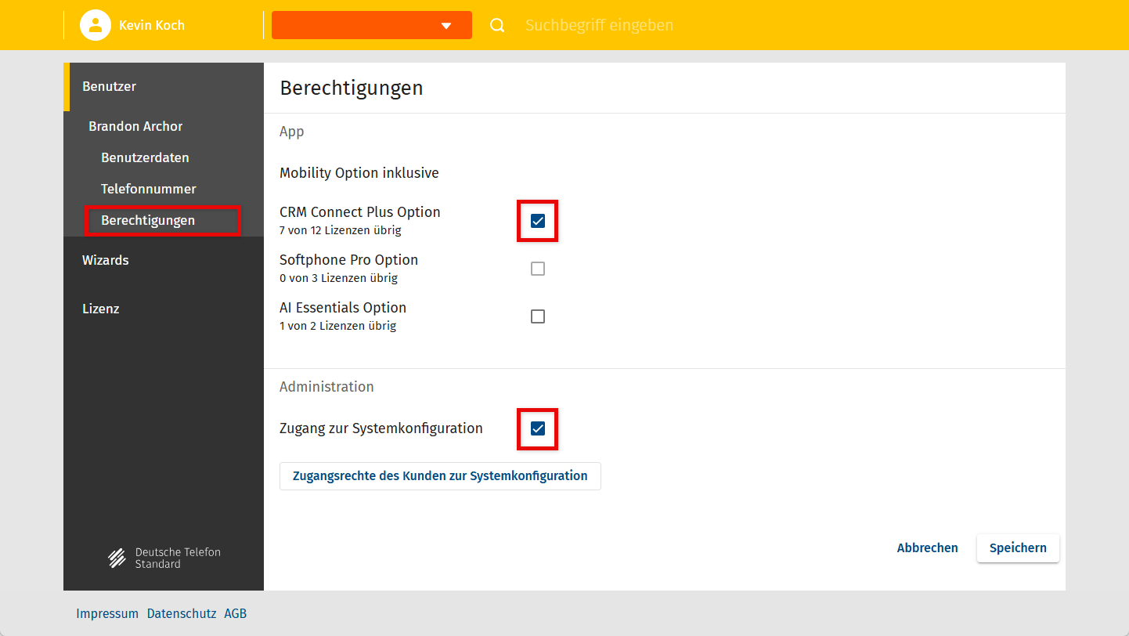Click the search magnifier icon

point(497,25)
